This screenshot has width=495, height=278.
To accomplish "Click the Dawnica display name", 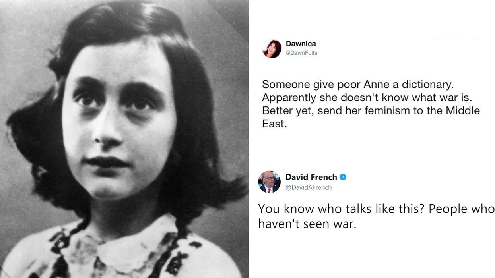I will [x=301, y=44].
